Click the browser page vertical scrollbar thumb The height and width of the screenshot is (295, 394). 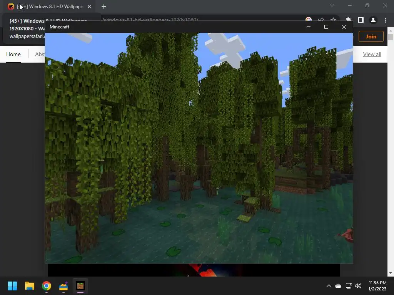coord(391,36)
